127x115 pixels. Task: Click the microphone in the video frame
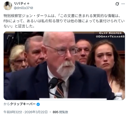click(x=53, y=83)
